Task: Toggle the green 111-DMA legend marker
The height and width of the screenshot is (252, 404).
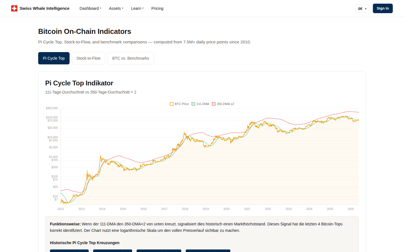Action: pyautogui.click(x=193, y=104)
